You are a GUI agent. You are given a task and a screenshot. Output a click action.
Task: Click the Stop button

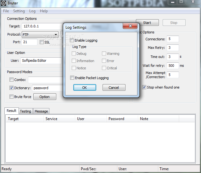[174, 23]
